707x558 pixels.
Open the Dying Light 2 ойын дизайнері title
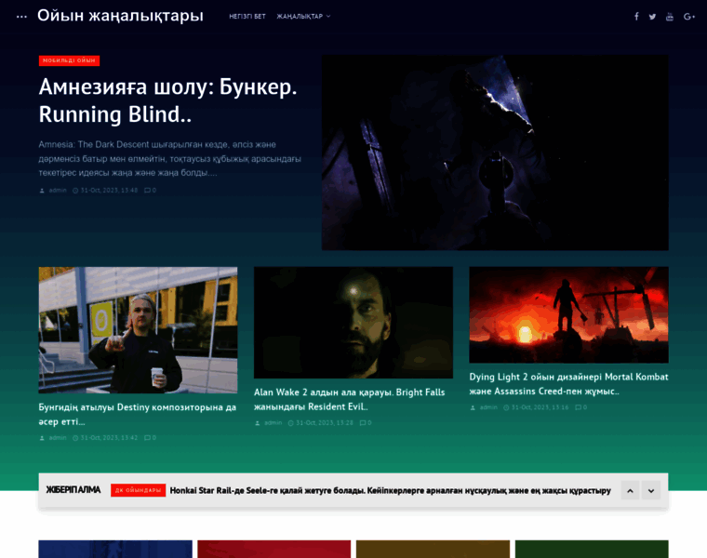point(568,384)
